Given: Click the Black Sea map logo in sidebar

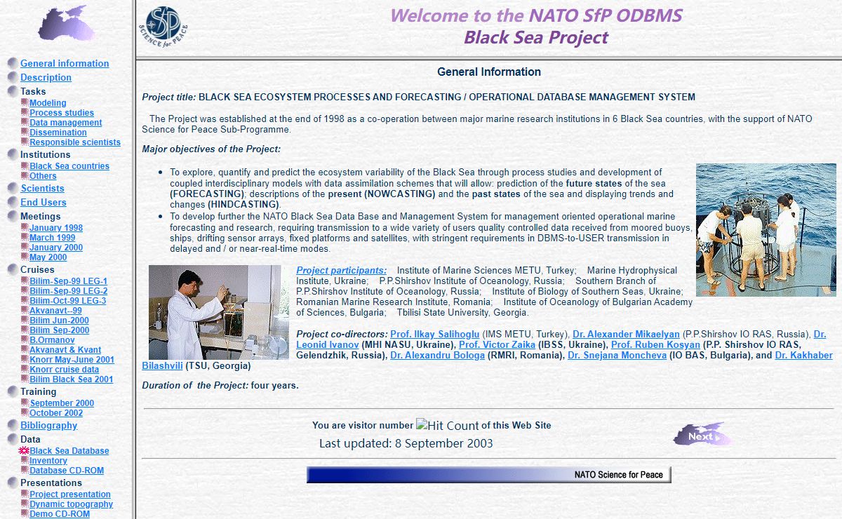Looking at the screenshot, I should (x=67, y=23).
